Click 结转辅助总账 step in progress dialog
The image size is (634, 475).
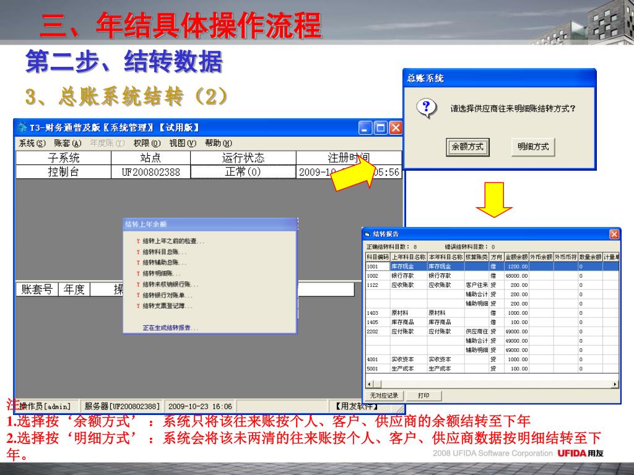point(164,262)
